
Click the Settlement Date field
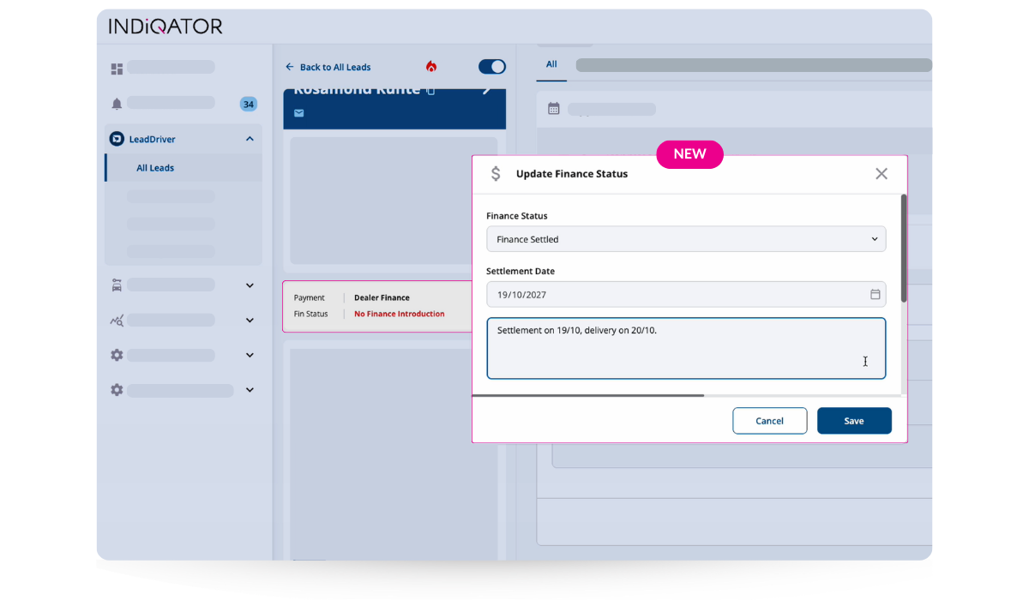(686, 294)
